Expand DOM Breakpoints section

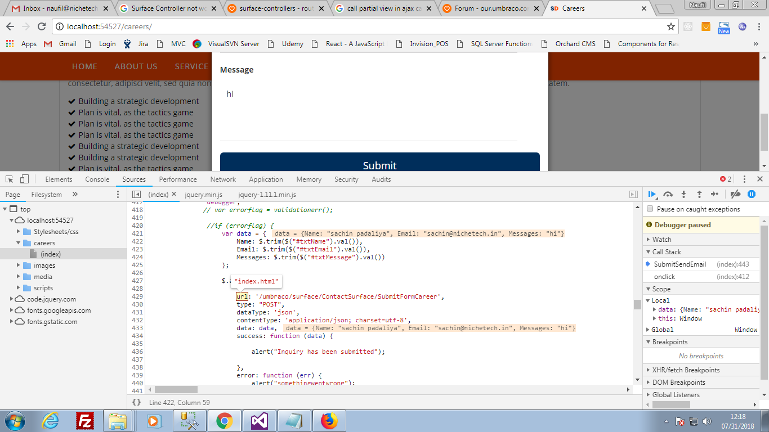pos(701,382)
